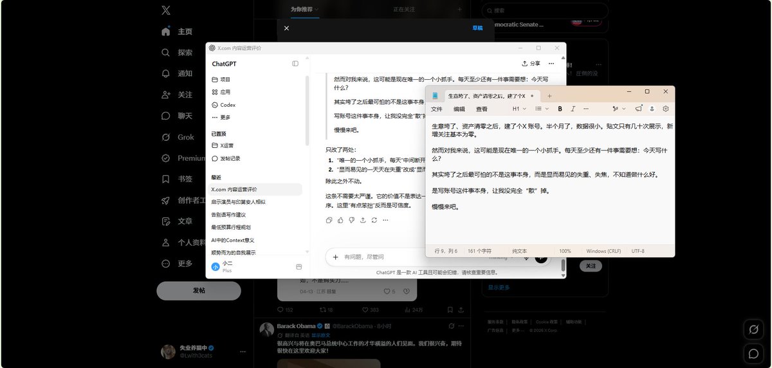Click the X logo in sidebar
The width and height of the screenshot is (772, 368).
(166, 10)
